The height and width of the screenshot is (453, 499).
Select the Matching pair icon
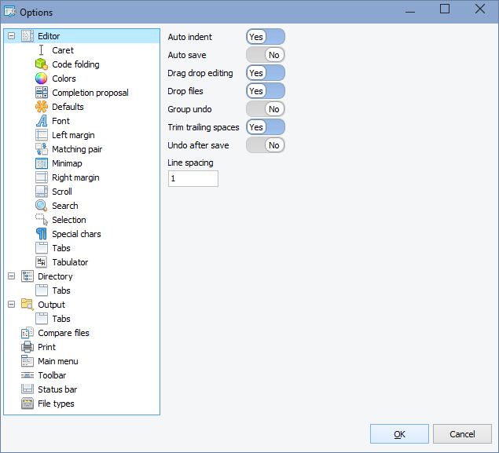tap(42, 149)
